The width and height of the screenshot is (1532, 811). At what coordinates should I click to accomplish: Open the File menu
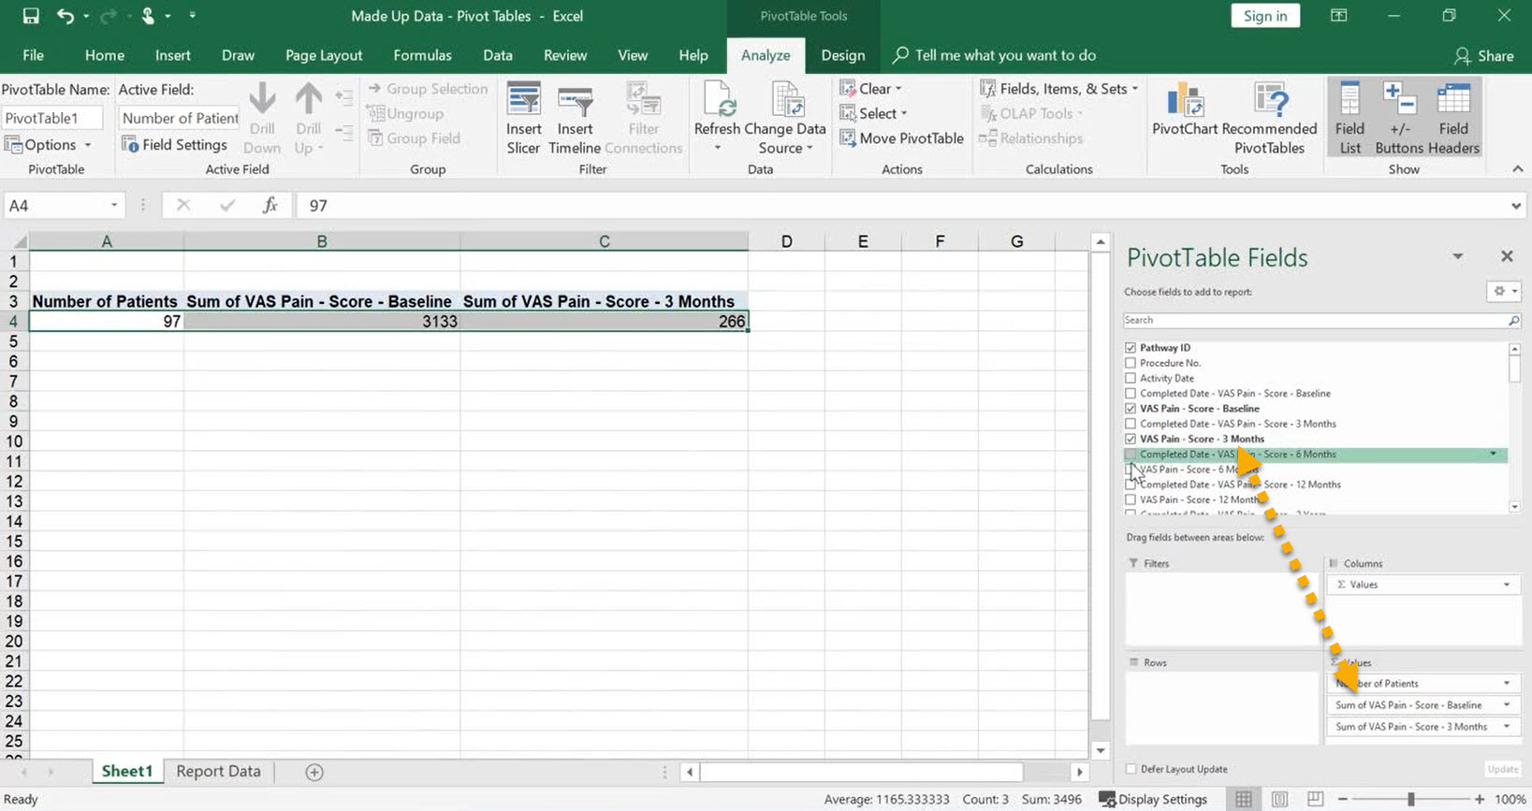pos(33,55)
